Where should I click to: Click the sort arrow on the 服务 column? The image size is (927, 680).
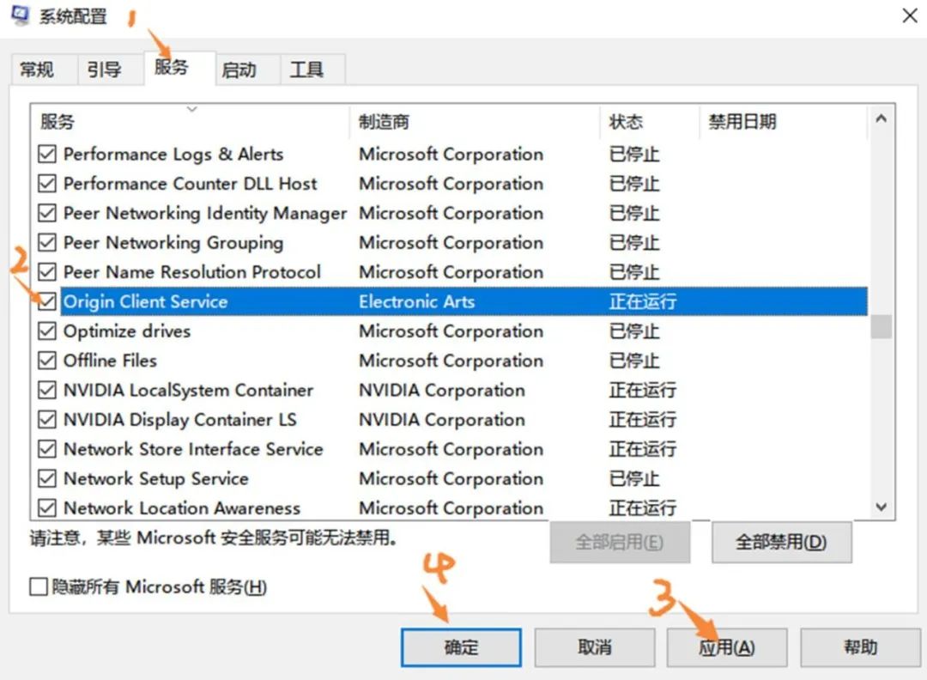(x=192, y=110)
